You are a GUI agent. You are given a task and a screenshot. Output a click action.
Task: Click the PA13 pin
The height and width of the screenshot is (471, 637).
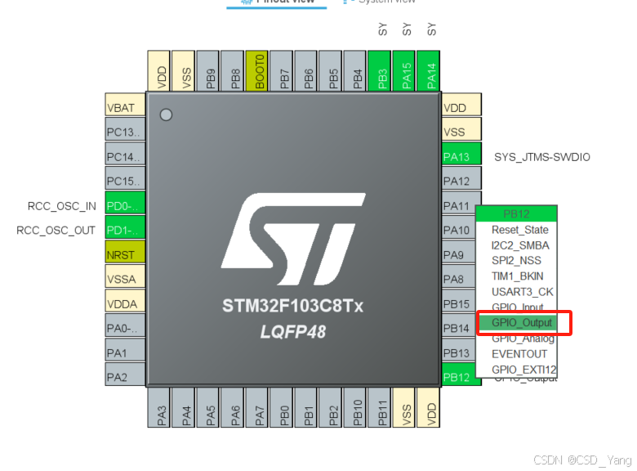pyautogui.click(x=461, y=154)
